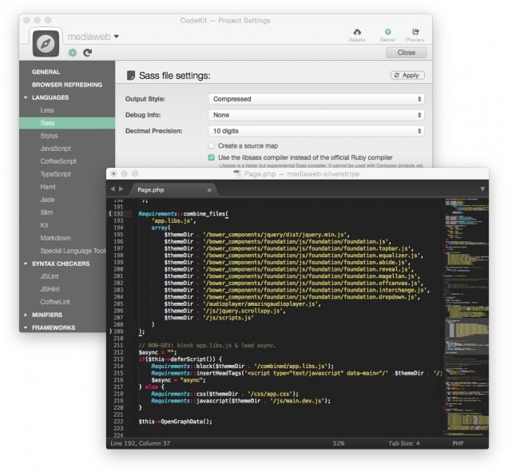Open JSLint syntax checker settings
Image resolution: width=508 pixels, height=472 pixels.
(50, 276)
